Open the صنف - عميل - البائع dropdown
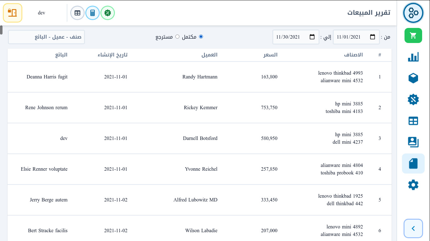This screenshot has width=430, height=241. pyautogui.click(x=46, y=37)
